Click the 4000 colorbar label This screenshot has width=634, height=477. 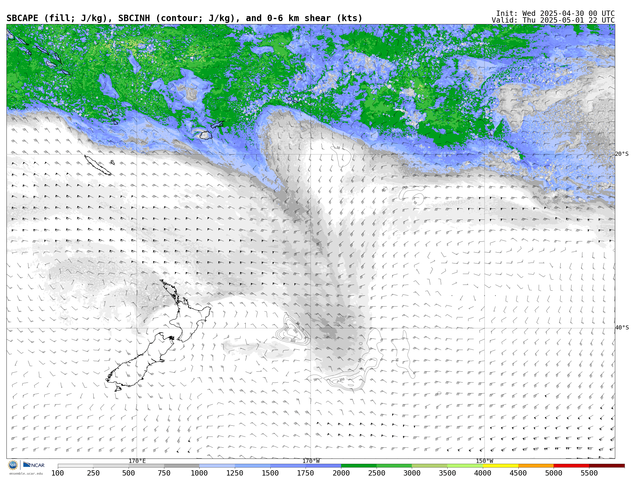(483, 473)
